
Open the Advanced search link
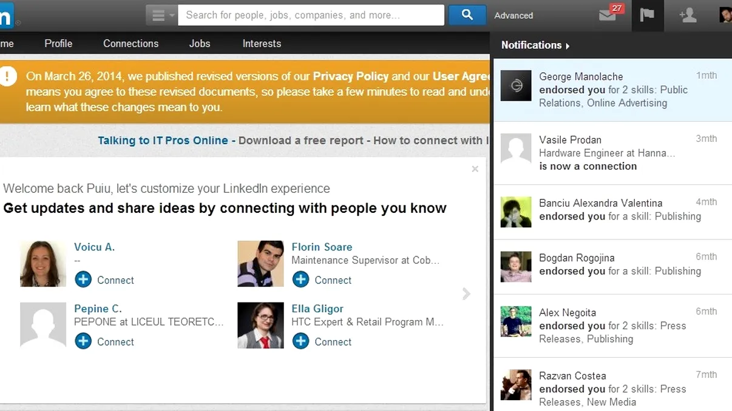pos(513,15)
